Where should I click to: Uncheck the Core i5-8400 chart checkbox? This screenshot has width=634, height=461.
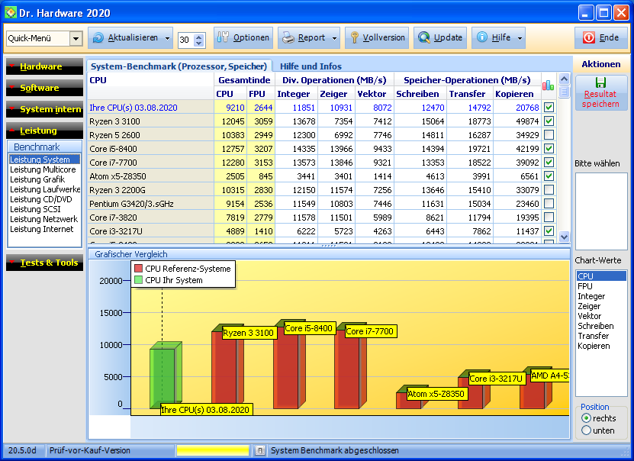point(549,148)
